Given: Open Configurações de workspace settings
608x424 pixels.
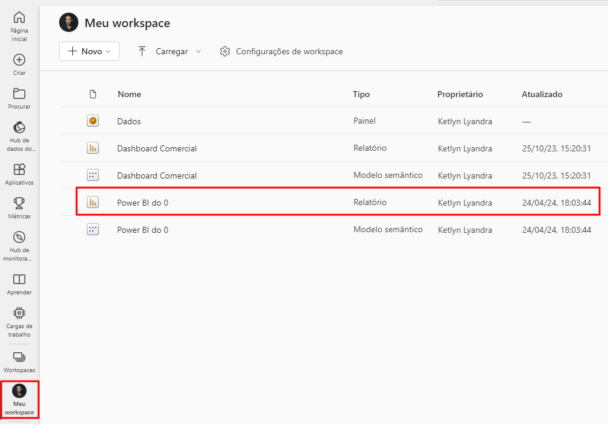Looking at the screenshot, I should tap(281, 51).
